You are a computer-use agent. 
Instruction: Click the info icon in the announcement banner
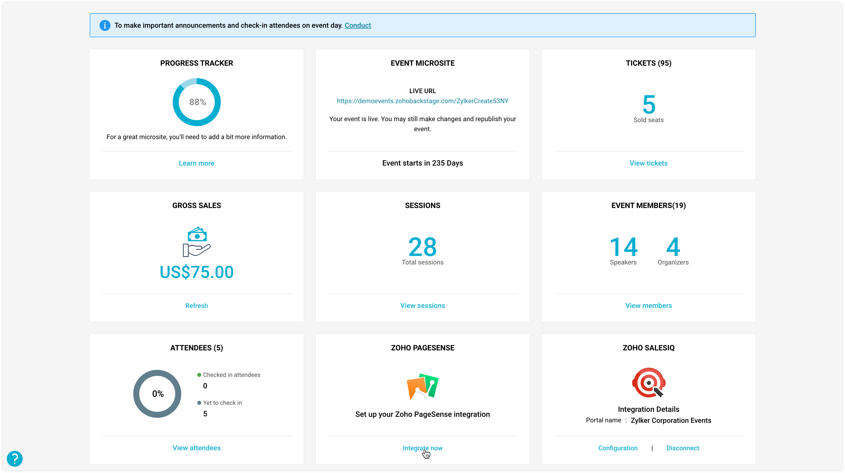coord(105,25)
